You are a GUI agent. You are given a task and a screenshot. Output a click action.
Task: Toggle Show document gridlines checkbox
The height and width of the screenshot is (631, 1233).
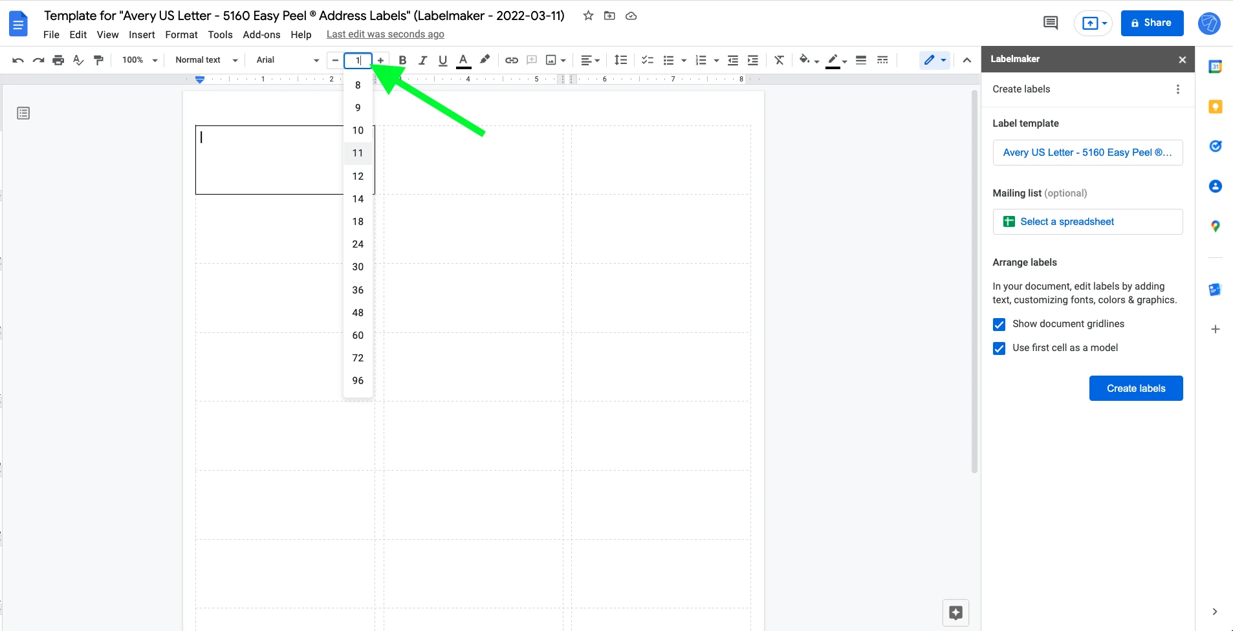[999, 324]
